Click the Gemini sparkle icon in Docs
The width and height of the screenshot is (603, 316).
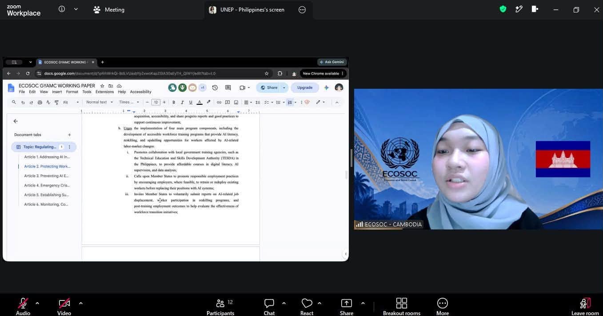point(326,87)
